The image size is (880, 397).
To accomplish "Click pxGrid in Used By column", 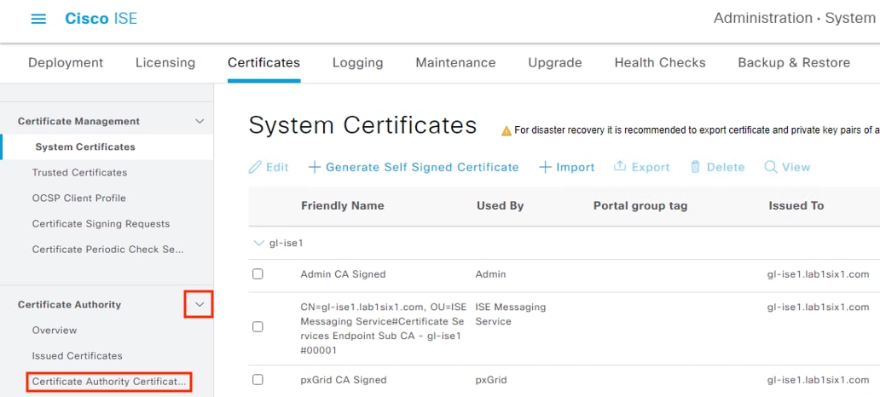I will tap(491, 380).
